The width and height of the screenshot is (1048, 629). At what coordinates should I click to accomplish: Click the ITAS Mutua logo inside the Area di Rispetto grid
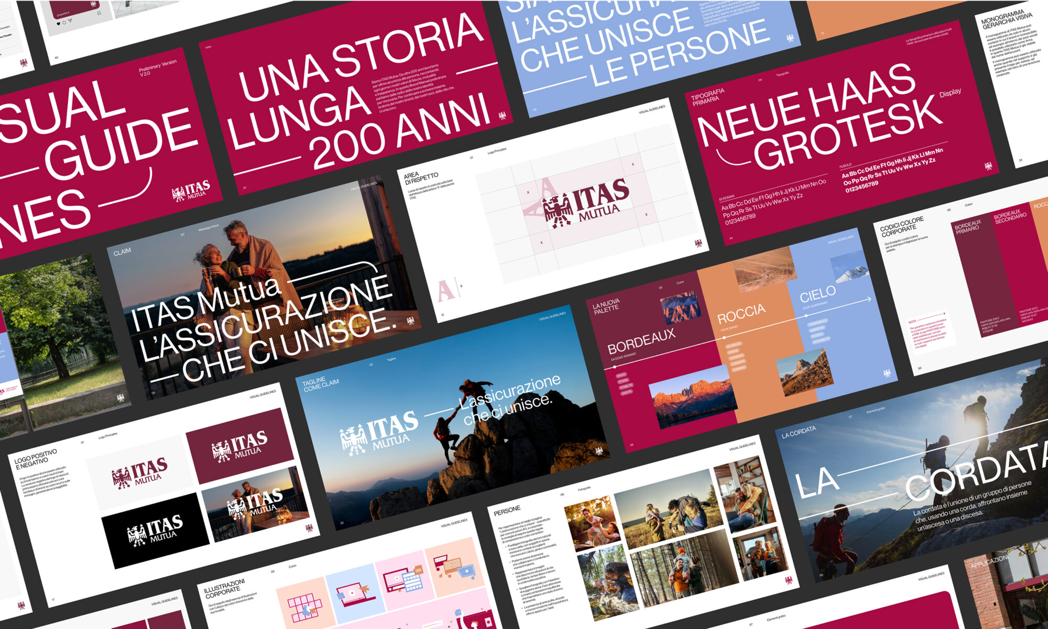586,203
